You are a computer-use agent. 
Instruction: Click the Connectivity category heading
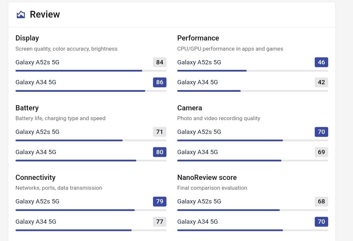click(35, 178)
